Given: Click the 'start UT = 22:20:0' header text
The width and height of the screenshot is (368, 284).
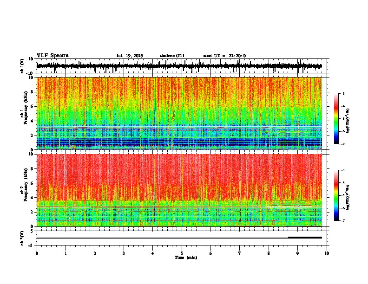Looking at the screenshot, I should [x=224, y=56].
